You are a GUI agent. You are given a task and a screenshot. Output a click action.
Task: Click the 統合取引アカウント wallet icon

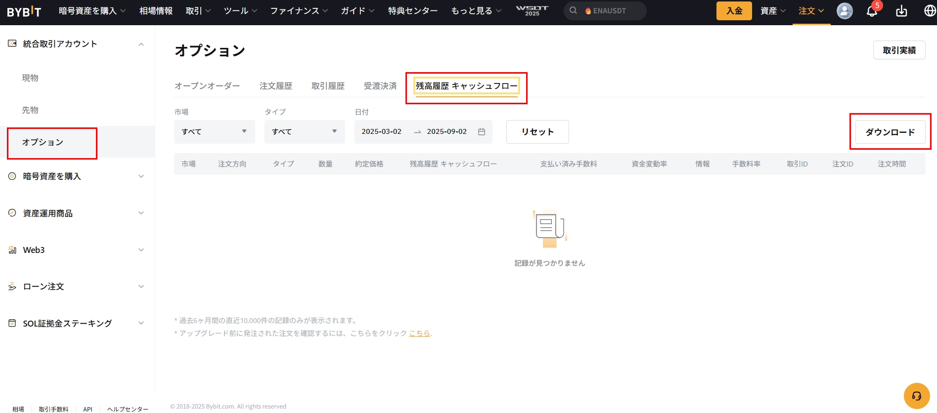(x=12, y=43)
